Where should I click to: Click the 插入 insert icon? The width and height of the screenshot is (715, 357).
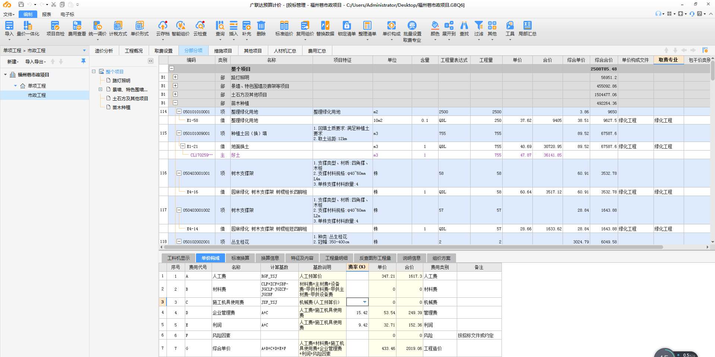pos(233,29)
